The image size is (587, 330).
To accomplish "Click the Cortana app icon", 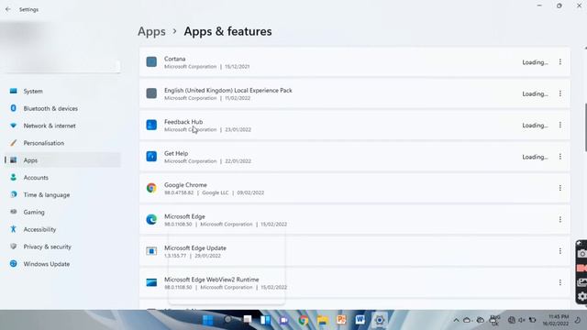I will (151, 61).
